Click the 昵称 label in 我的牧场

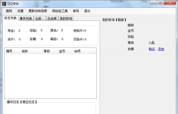coord(131,25)
